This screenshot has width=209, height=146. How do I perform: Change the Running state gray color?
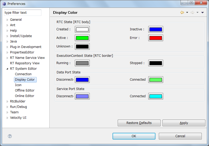pyautogui.click(x=82, y=63)
